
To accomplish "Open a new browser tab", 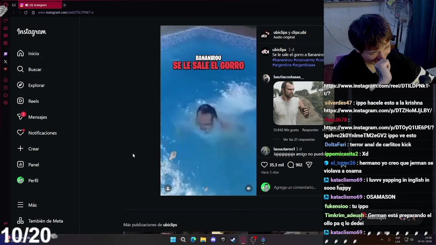I will click(x=64, y=5).
